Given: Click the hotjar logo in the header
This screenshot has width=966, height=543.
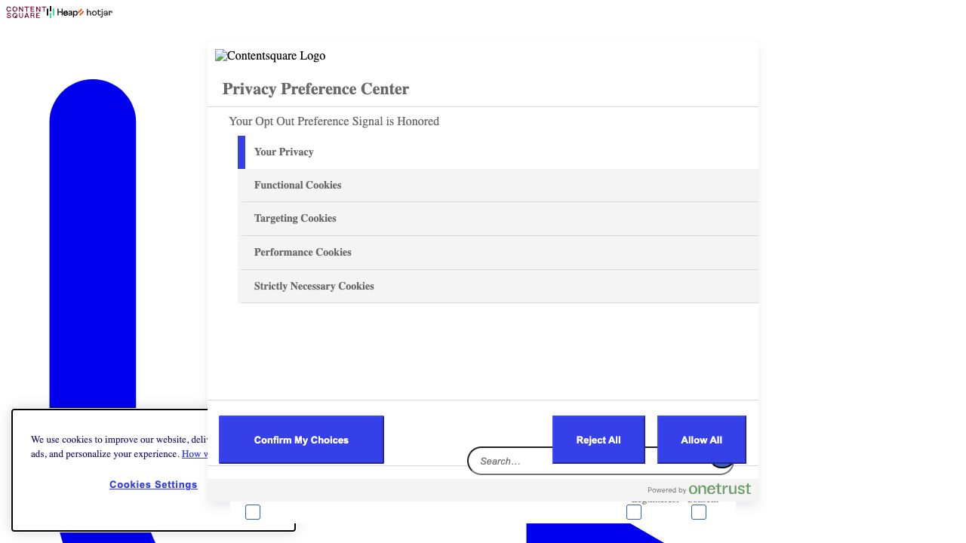Looking at the screenshot, I should 98,12.
